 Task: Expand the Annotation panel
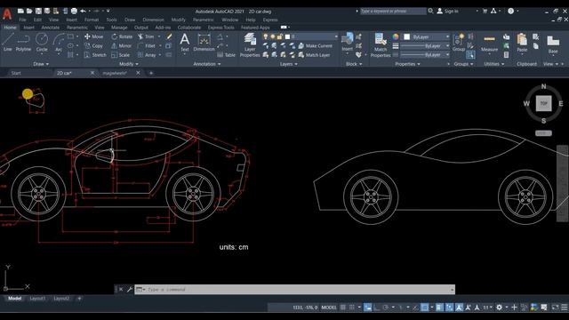[207, 64]
